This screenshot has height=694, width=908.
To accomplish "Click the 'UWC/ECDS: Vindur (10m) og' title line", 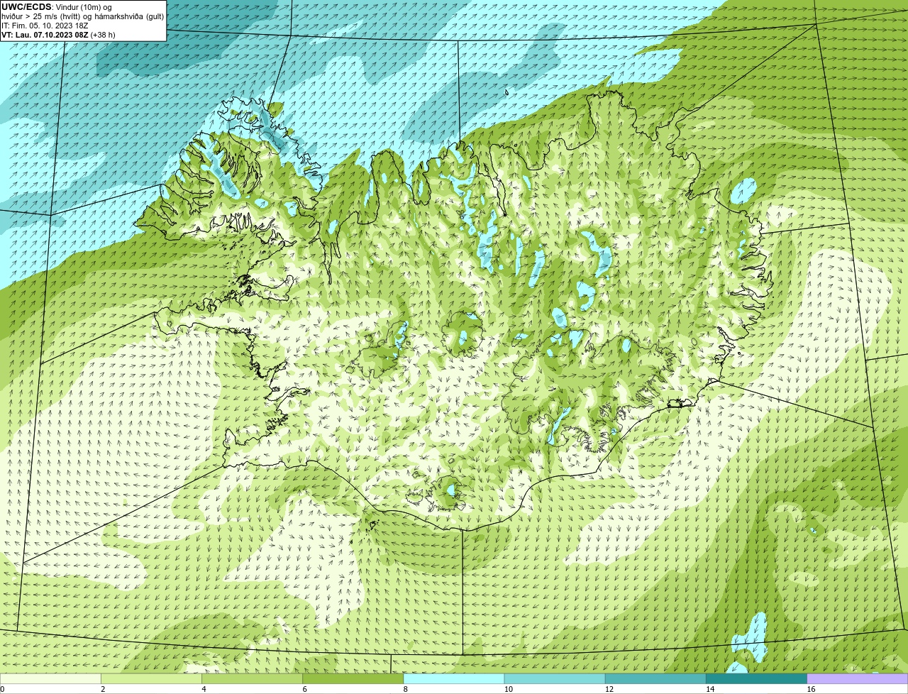I will click(56, 7).
